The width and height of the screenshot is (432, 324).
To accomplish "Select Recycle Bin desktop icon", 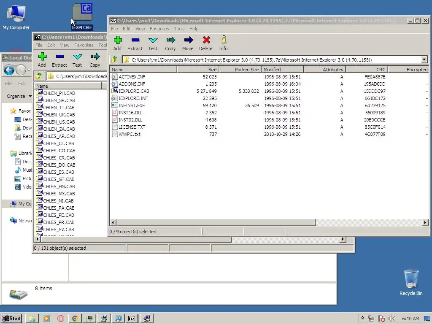I will pos(411,283).
